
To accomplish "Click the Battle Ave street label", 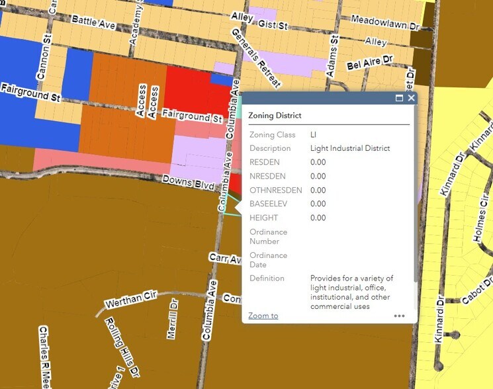I will coord(93,22).
